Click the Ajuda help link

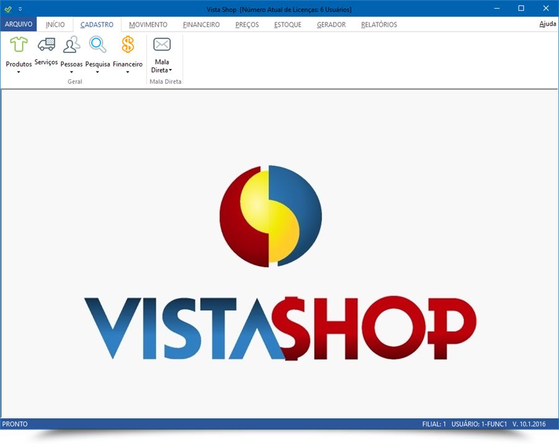[547, 24]
